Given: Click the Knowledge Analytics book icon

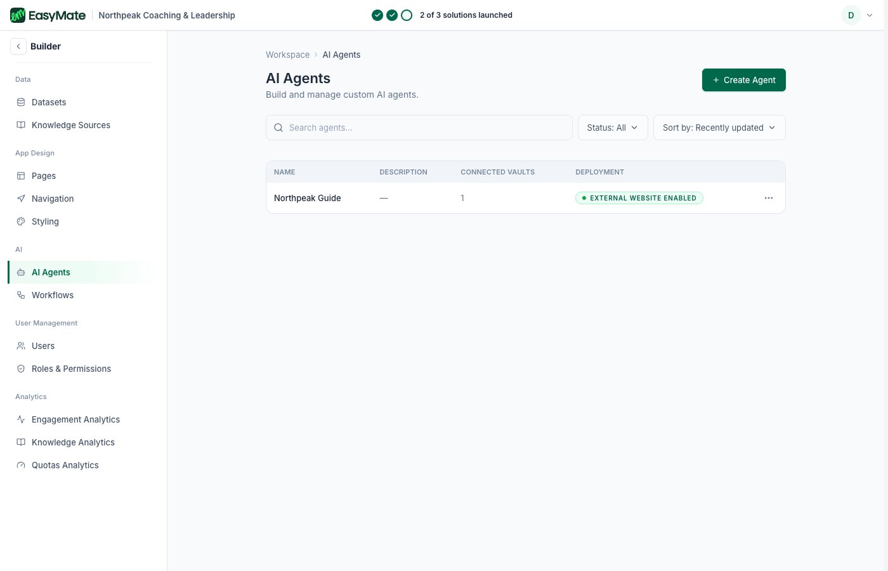Looking at the screenshot, I should pos(21,442).
